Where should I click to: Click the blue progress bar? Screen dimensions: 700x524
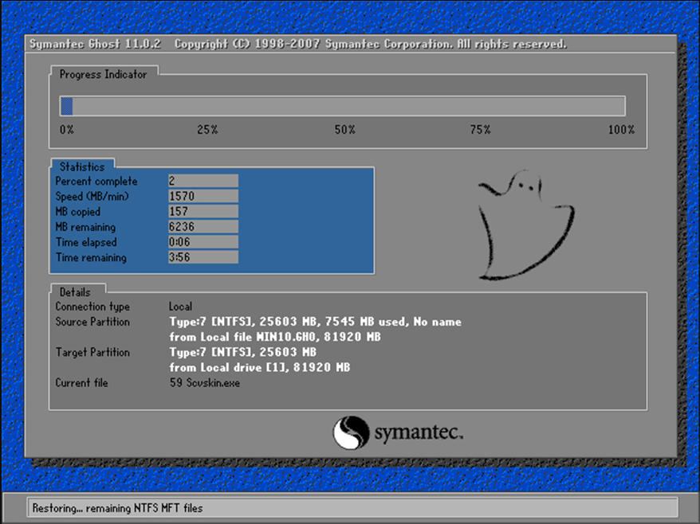click(x=65, y=105)
